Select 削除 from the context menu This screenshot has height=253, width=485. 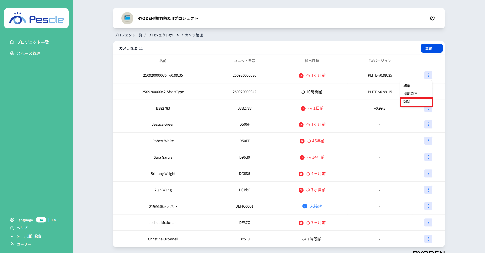tap(416, 102)
